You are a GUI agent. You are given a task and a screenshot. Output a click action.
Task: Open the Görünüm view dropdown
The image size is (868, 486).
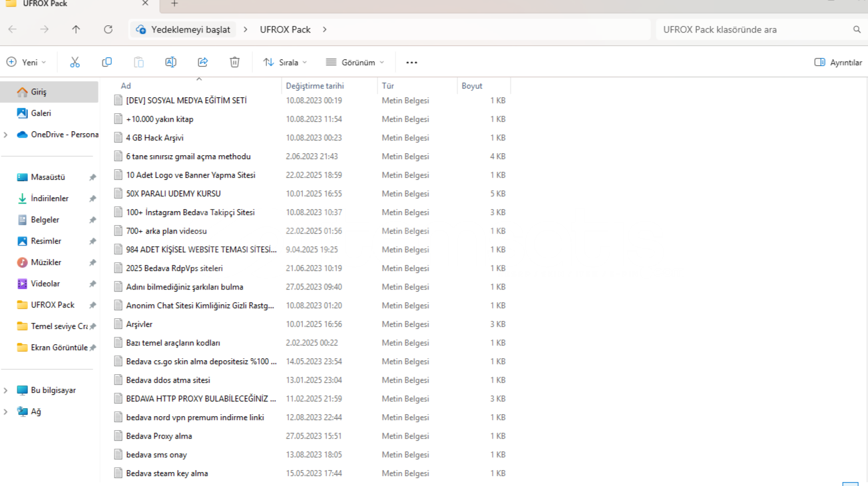point(355,62)
